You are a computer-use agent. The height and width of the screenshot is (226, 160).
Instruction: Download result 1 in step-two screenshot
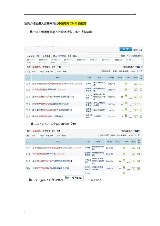click(124, 148)
